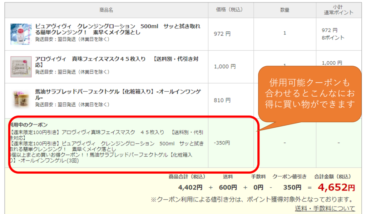Click the 8ポイント text in the subtotal column

pos(333,37)
